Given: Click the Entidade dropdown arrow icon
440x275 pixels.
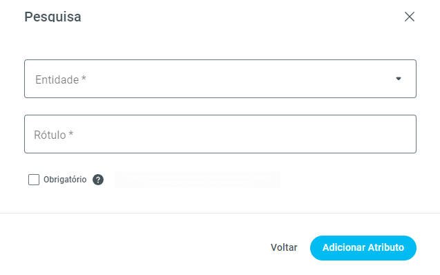Looking at the screenshot, I should (398, 79).
